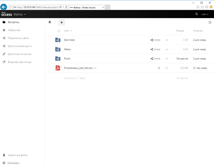Screen dimensions: 214x167
Task: Click the browser back arrow button
Action: point(4,7)
